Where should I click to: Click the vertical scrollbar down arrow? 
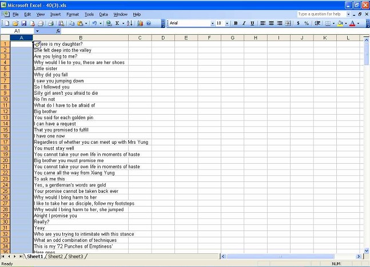366,250
